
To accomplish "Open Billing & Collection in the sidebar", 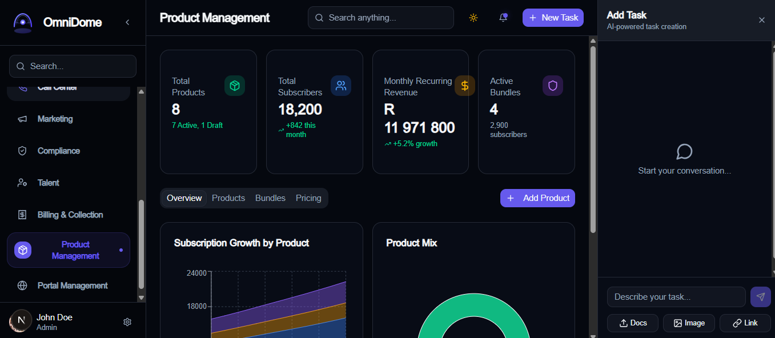I will pyautogui.click(x=69, y=215).
